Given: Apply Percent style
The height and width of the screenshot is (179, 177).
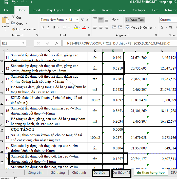Looking at the screenshot, I should (171, 27).
